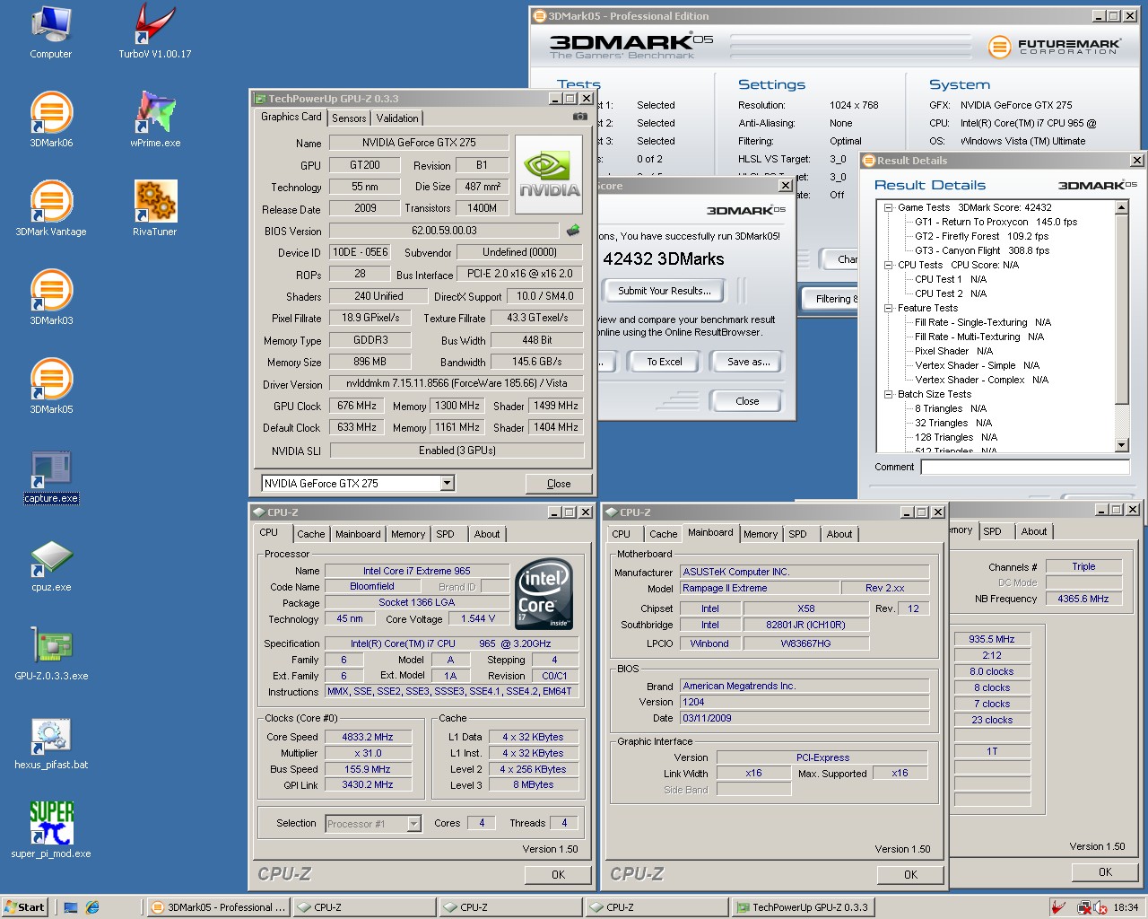Select the 3DMark05 desktop shortcut

tap(51, 387)
